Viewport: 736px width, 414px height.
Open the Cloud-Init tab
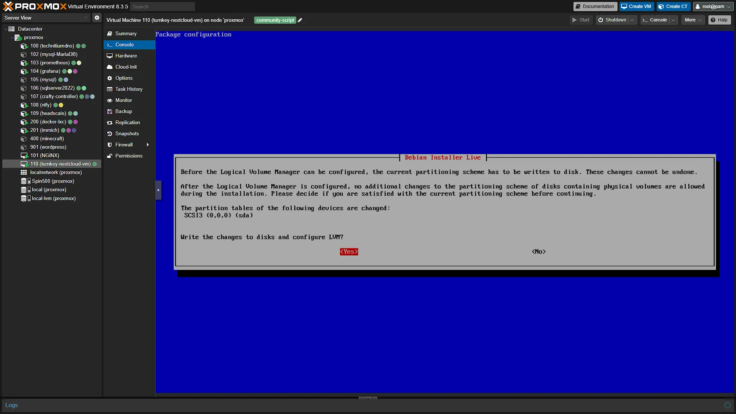click(129, 67)
